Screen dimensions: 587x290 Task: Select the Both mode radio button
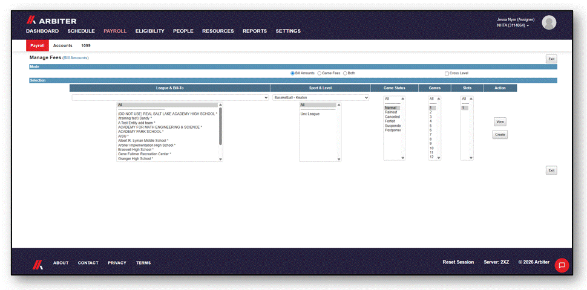point(345,73)
